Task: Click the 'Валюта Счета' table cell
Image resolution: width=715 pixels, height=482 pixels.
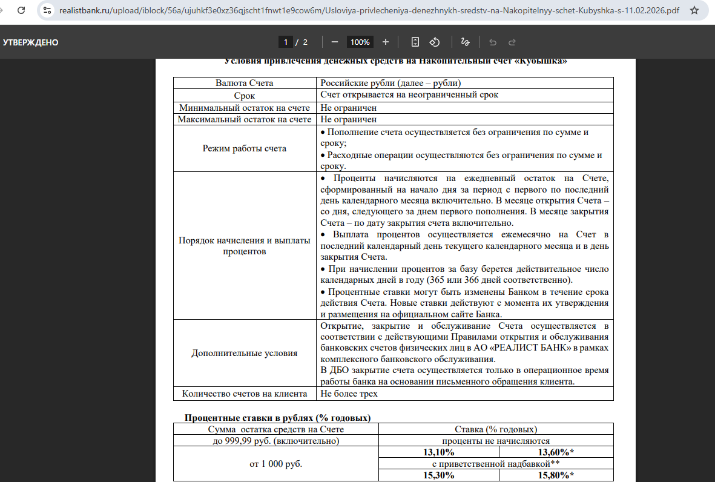Action: click(244, 83)
